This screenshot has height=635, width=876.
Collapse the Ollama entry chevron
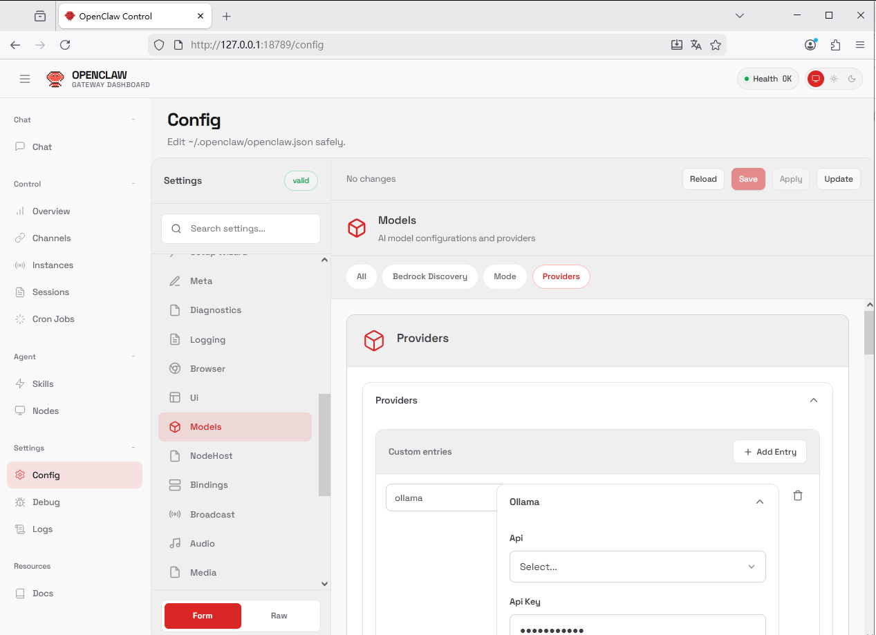point(760,502)
